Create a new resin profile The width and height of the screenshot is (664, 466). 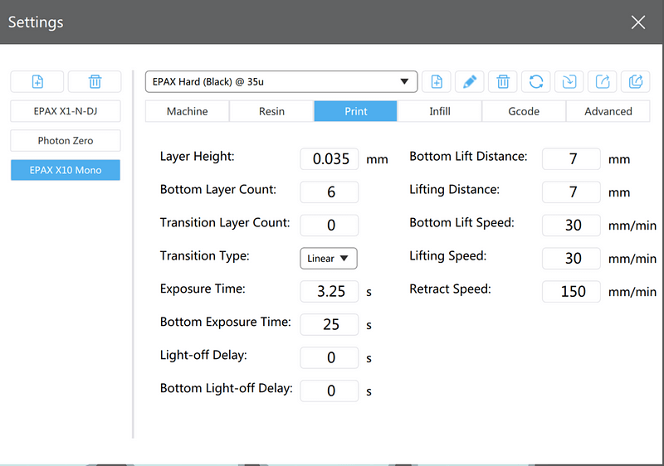(437, 81)
